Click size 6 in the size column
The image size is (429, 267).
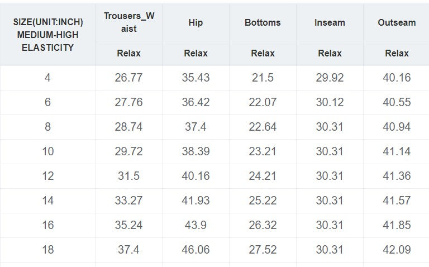(47, 102)
